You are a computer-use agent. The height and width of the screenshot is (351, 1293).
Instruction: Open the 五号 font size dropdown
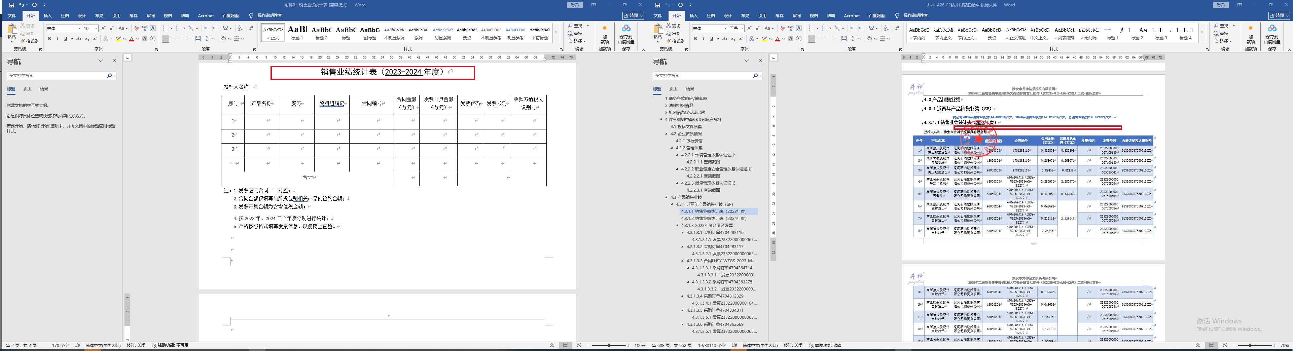741,29
